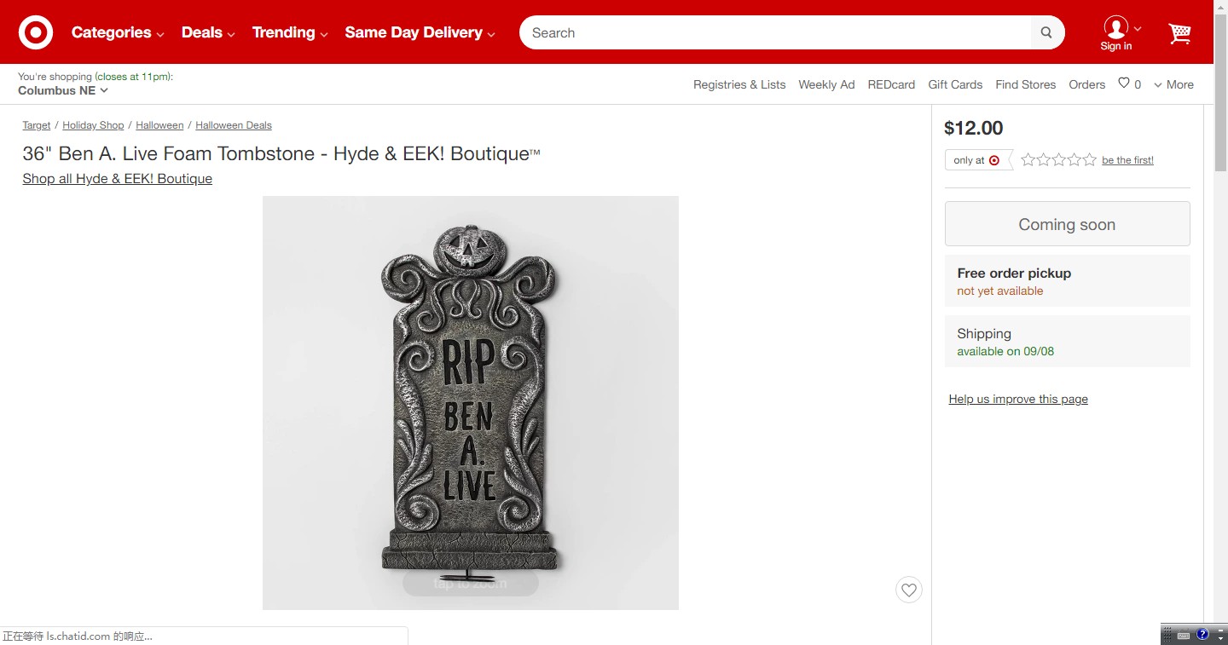1228x645 pixels.
Task: Click the tombstone product image to zoom
Action: 471,403
